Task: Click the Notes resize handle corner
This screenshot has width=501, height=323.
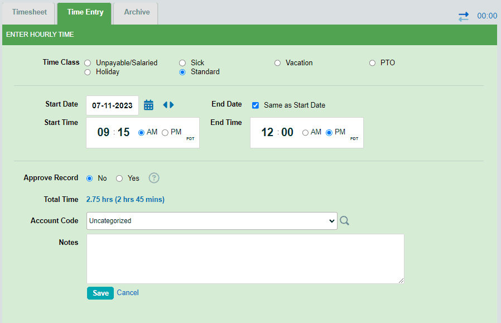Action: [x=401, y=281]
